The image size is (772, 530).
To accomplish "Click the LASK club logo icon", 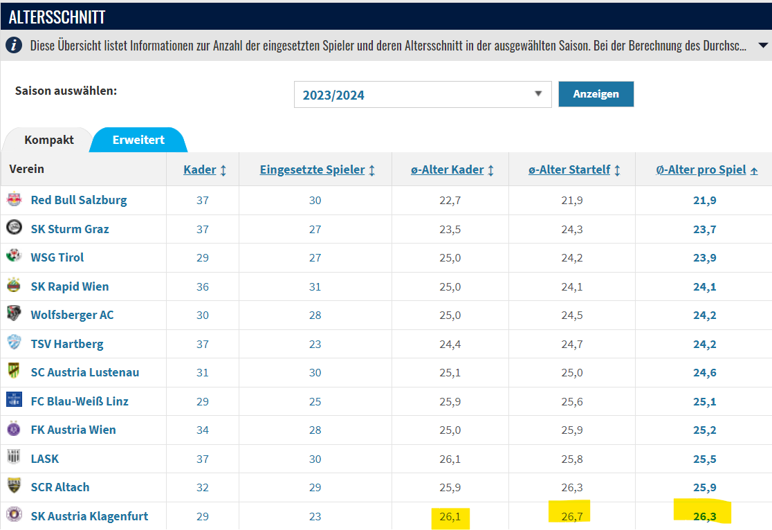I will click(x=14, y=458).
